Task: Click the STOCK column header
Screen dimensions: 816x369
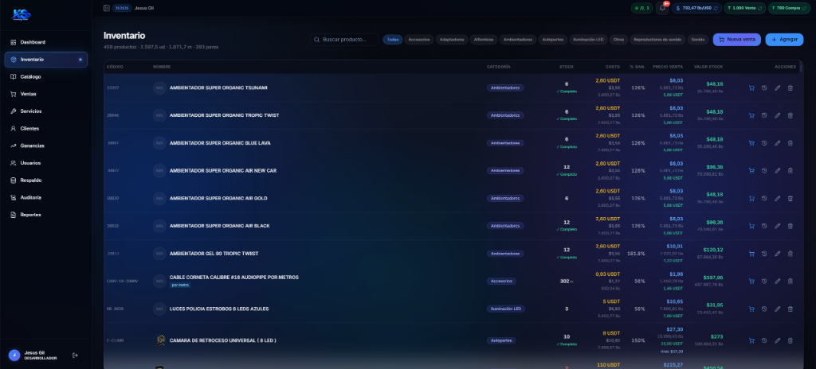Action: click(567, 67)
